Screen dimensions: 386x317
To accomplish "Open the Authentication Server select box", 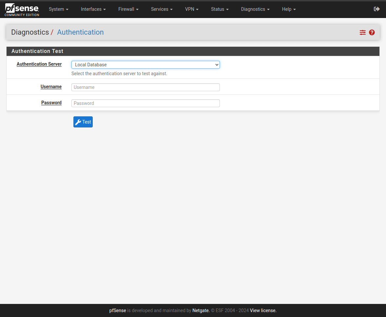I will pyautogui.click(x=145, y=65).
